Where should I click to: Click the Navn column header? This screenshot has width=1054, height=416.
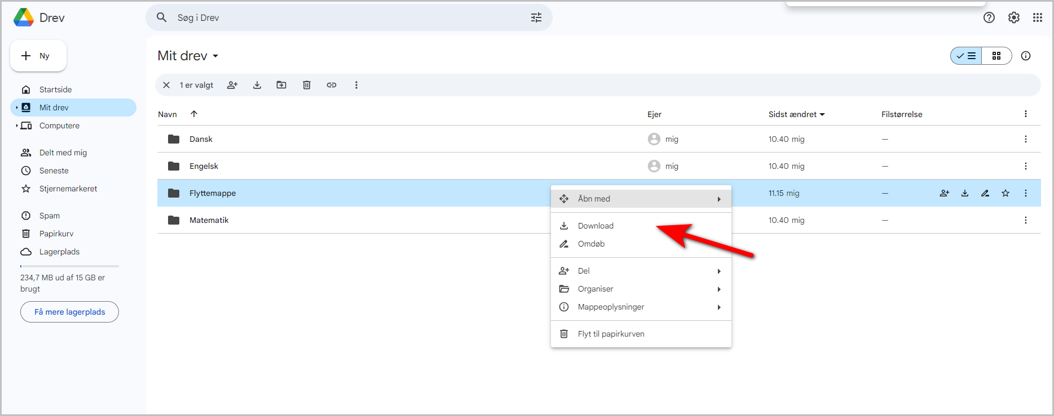tap(167, 114)
